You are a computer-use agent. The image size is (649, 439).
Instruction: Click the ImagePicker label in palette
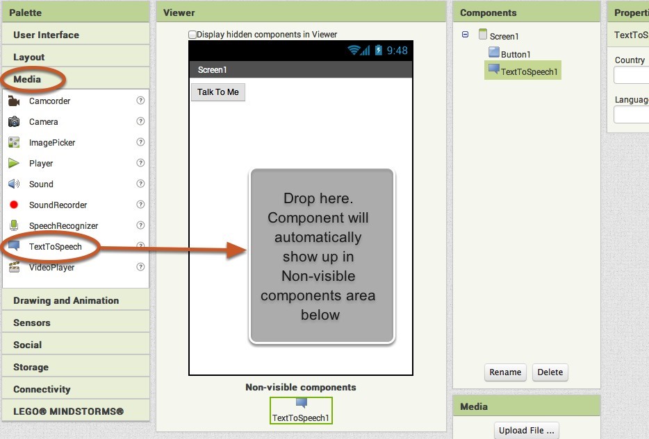click(52, 143)
